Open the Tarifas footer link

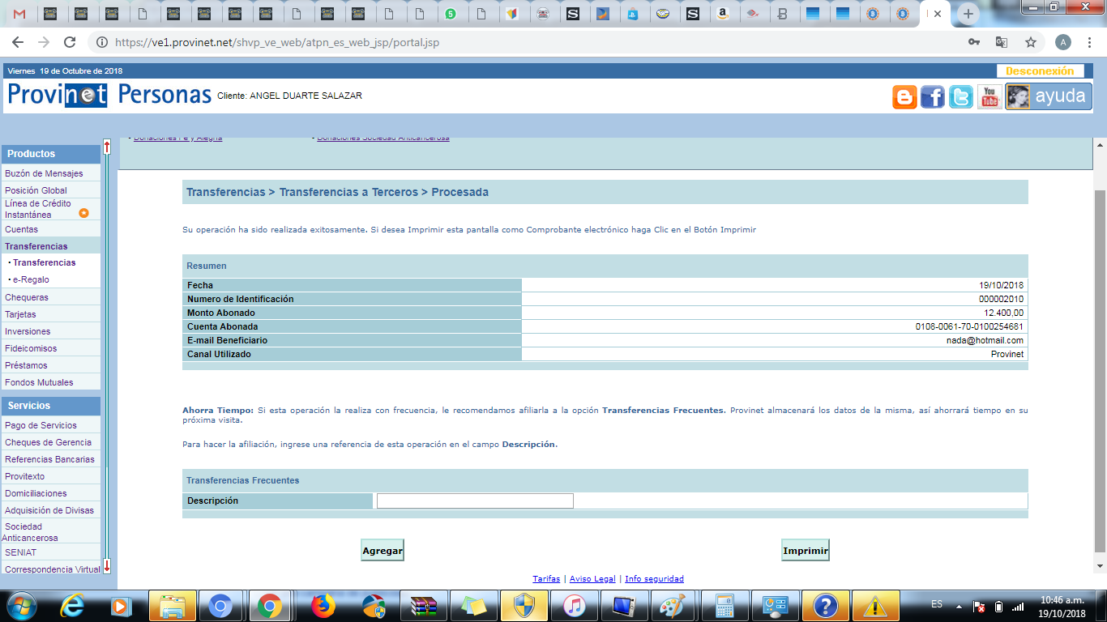546,579
